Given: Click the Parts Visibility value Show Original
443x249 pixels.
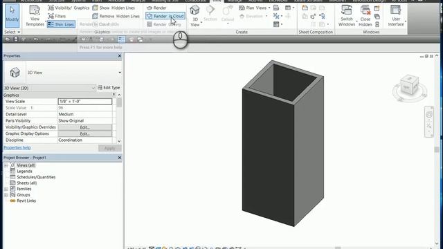Looking at the screenshot, I should (84, 121).
